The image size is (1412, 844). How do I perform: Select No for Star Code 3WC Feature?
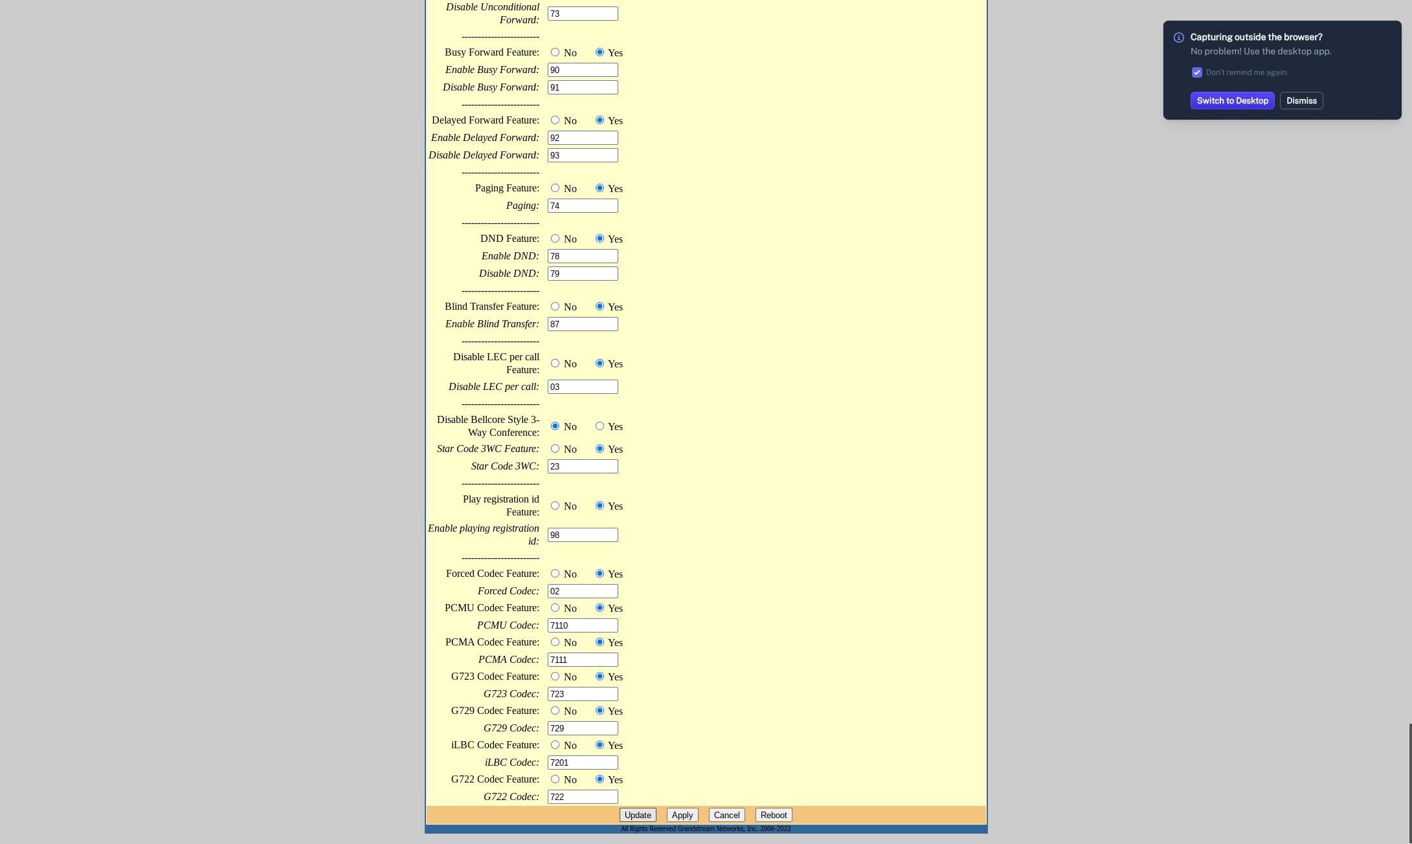point(555,449)
